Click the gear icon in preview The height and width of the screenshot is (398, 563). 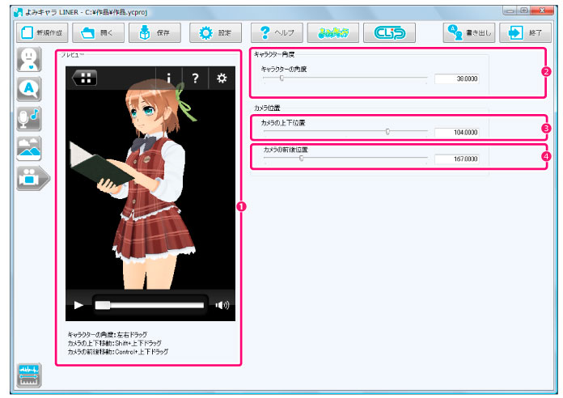click(x=222, y=78)
